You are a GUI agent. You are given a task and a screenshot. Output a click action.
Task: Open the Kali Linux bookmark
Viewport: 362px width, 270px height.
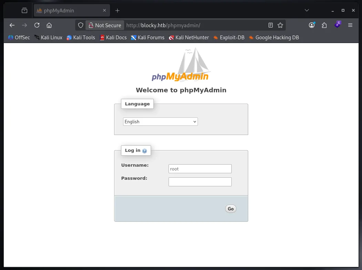(48, 38)
